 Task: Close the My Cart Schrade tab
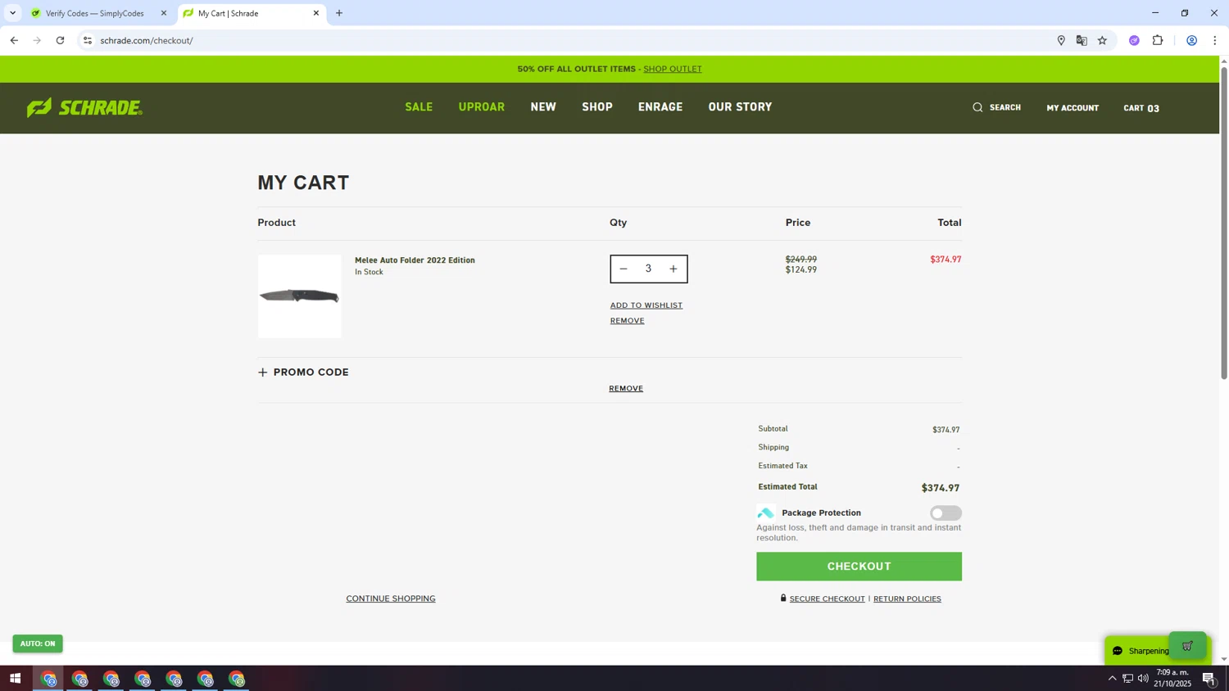[316, 13]
